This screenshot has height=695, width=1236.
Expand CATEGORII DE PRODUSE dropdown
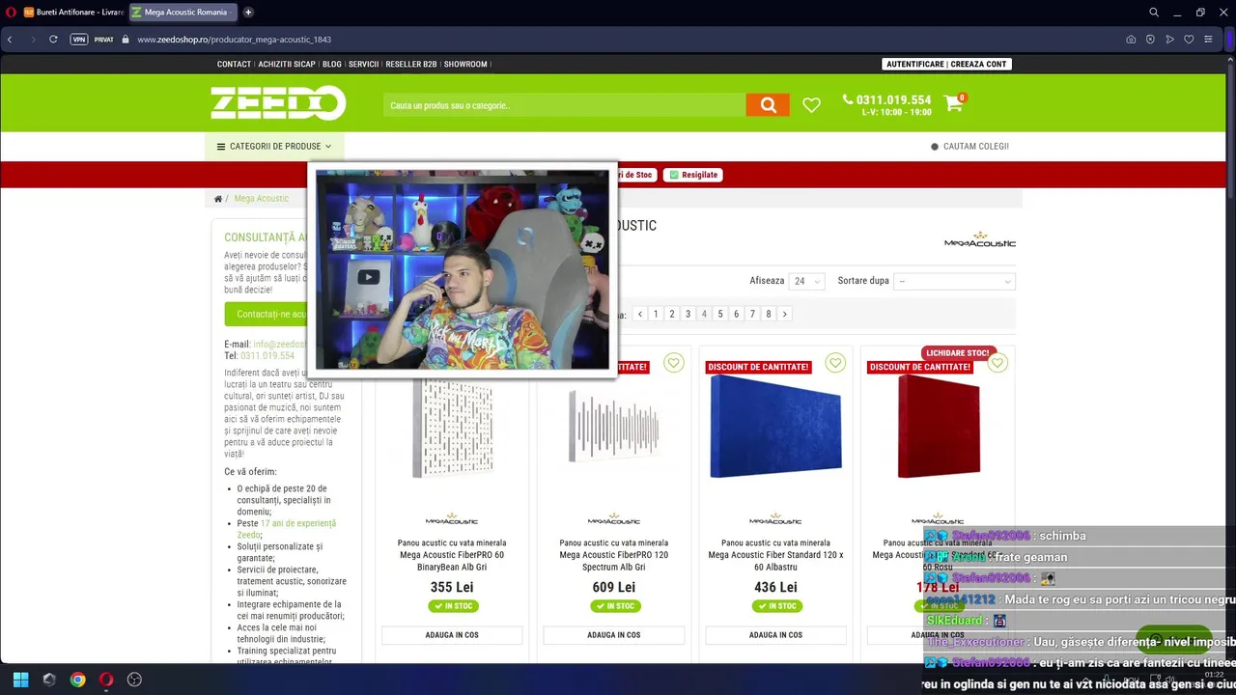pyautogui.click(x=274, y=147)
